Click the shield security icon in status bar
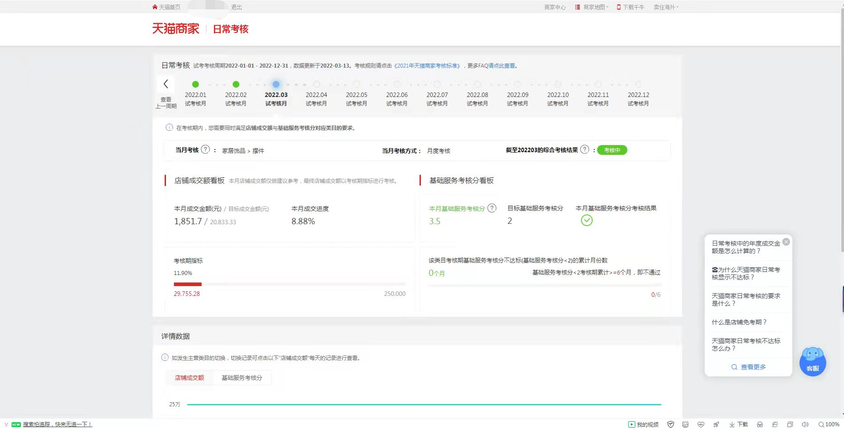 click(x=670, y=424)
